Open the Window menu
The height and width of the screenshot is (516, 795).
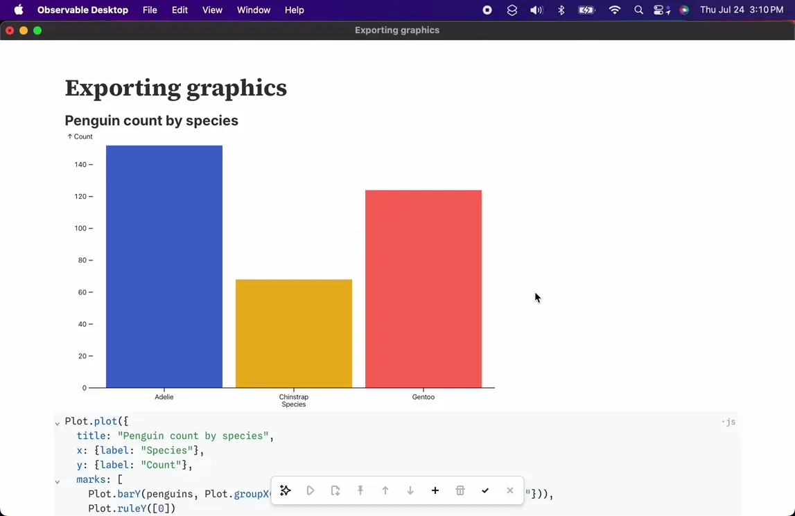[254, 10]
